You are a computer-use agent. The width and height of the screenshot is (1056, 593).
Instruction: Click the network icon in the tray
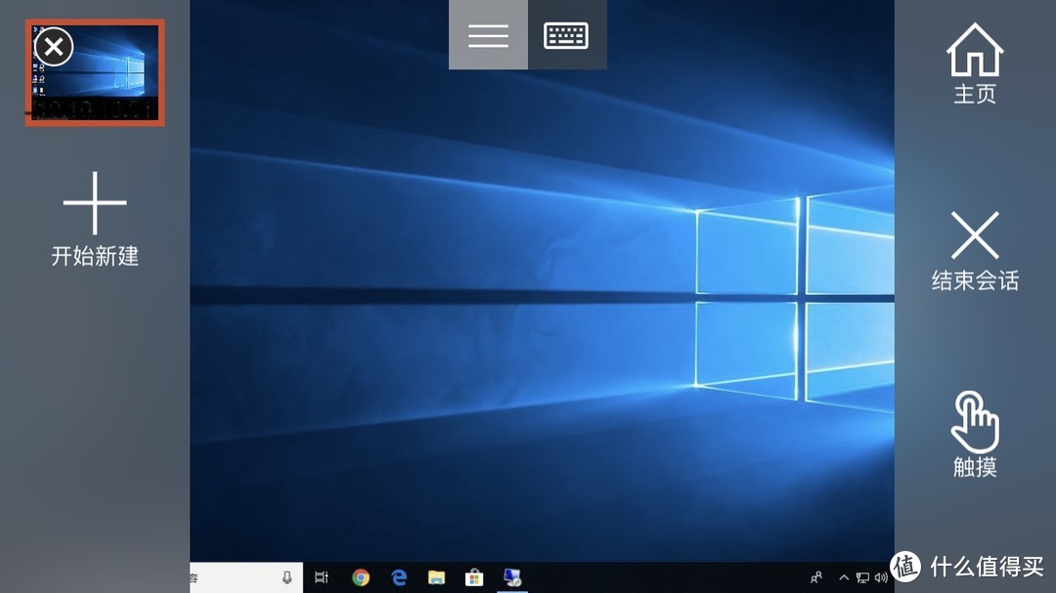[x=862, y=577]
